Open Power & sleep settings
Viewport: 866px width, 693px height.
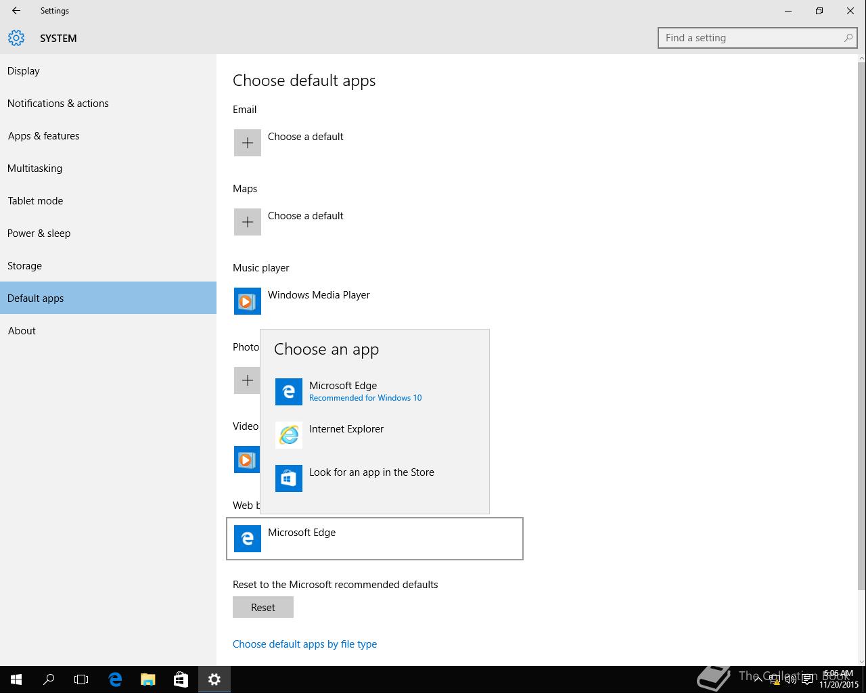pyautogui.click(x=108, y=233)
